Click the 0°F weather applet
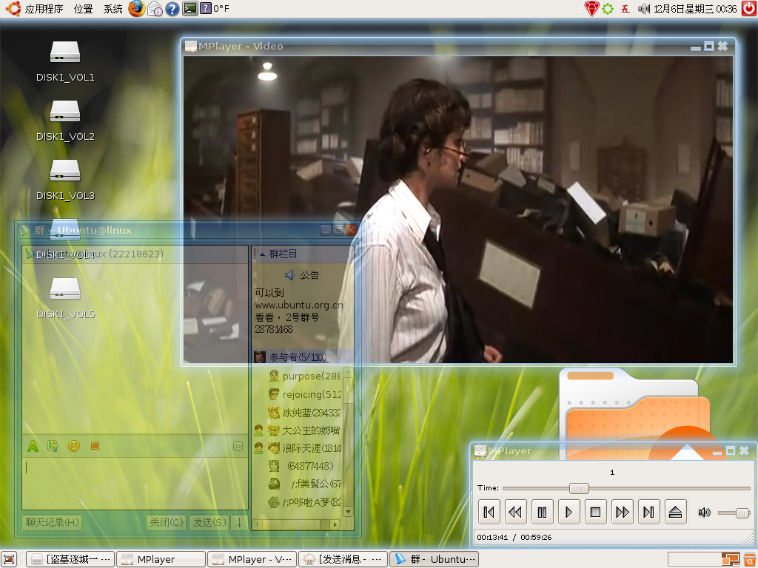 coord(215,8)
